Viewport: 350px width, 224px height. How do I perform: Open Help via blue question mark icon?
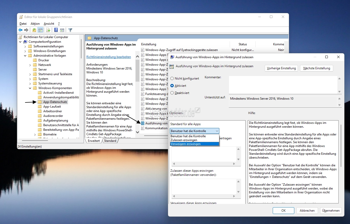point(56,30)
